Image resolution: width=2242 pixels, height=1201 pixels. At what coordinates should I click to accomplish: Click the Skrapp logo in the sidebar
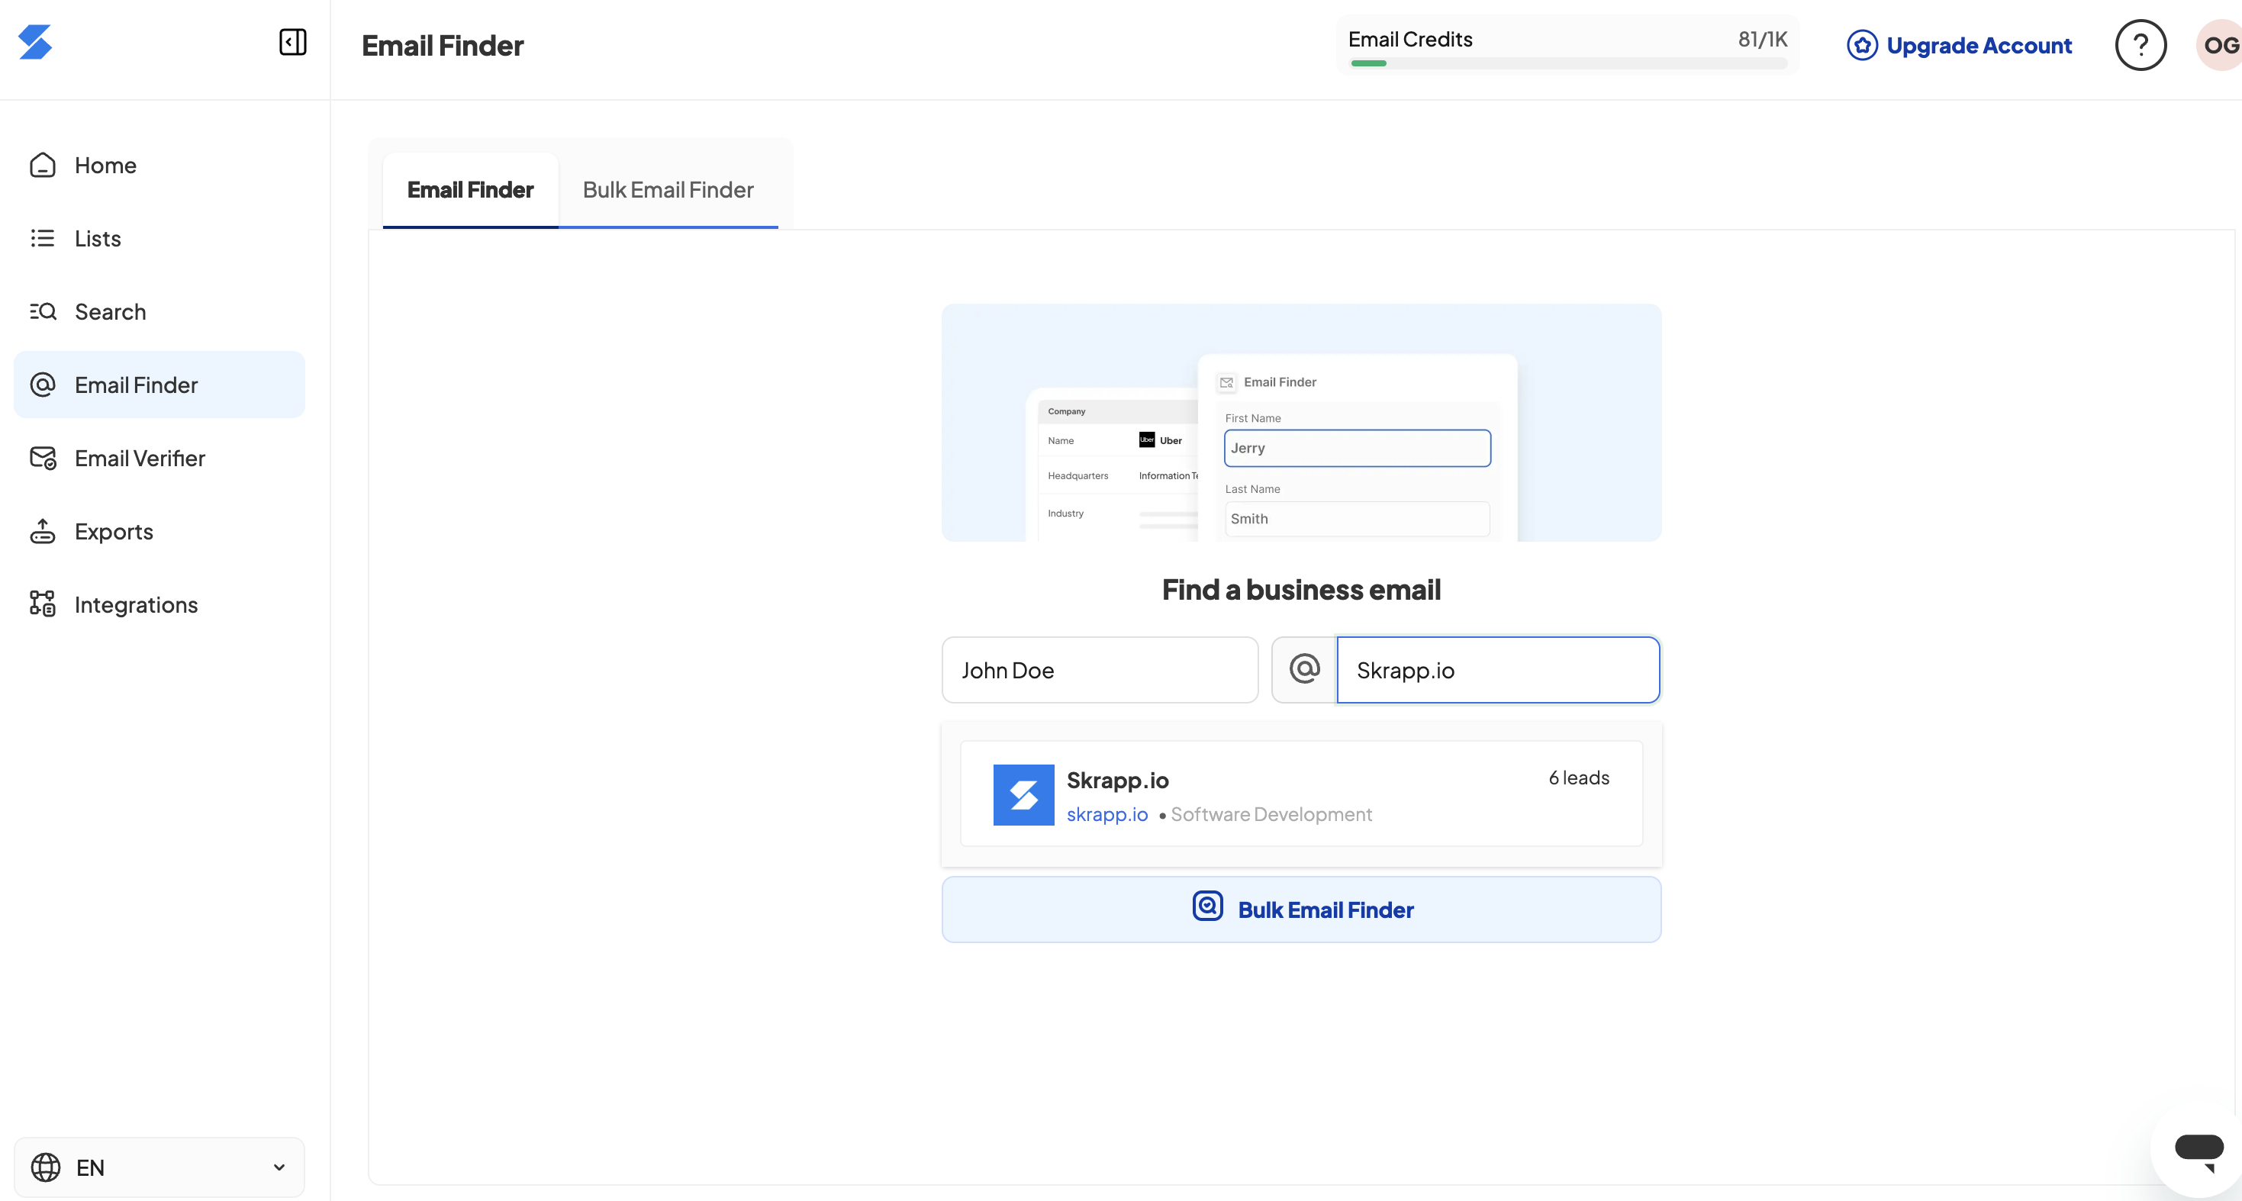coord(36,42)
